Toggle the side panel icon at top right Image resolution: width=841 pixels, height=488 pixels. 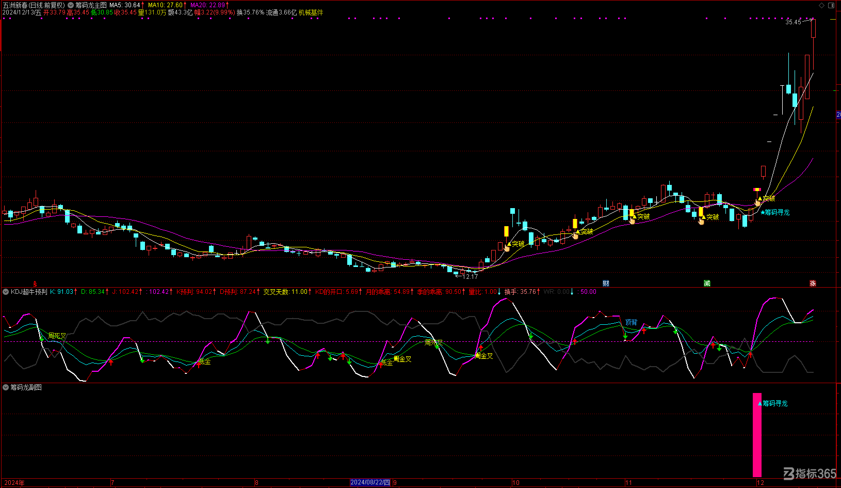[x=831, y=5]
